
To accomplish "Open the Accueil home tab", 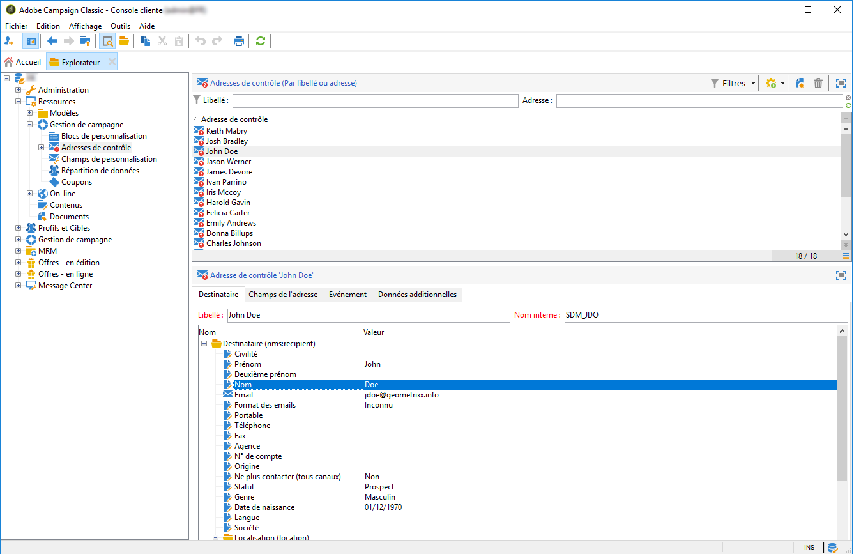I will coord(23,62).
